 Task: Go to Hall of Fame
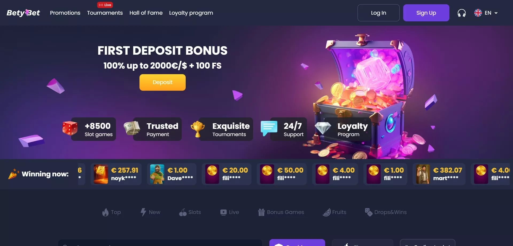tap(146, 13)
